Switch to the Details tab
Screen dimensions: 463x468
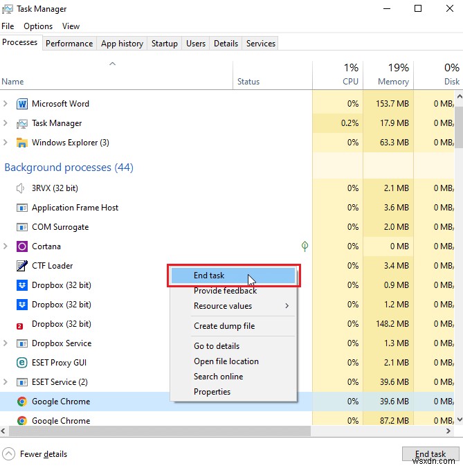[226, 44]
